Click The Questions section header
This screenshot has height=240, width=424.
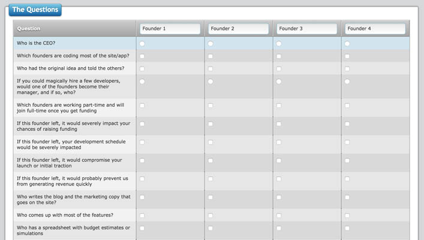click(x=35, y=10)
